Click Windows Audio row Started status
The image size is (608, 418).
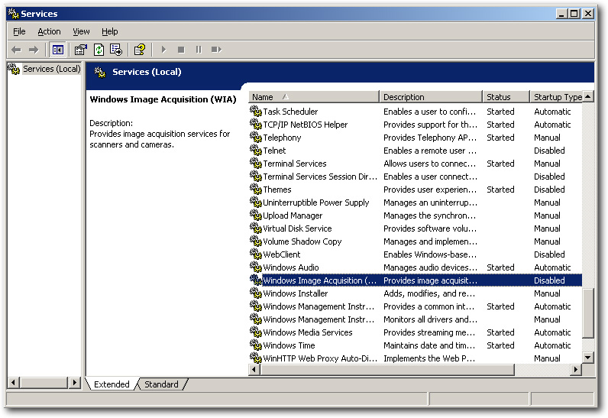500,267
